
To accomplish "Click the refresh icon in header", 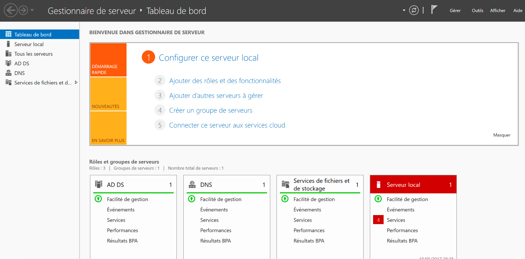I will point(414,10).
